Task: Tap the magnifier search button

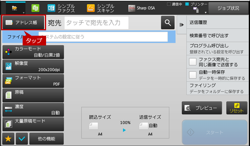Action: (x=168, y=23)
